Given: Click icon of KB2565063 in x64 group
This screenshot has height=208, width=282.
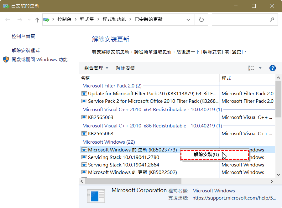Looking at the screenshot, I should pos(84,117).
